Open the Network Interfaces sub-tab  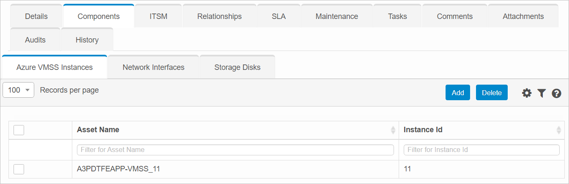(x=153, y=67)
